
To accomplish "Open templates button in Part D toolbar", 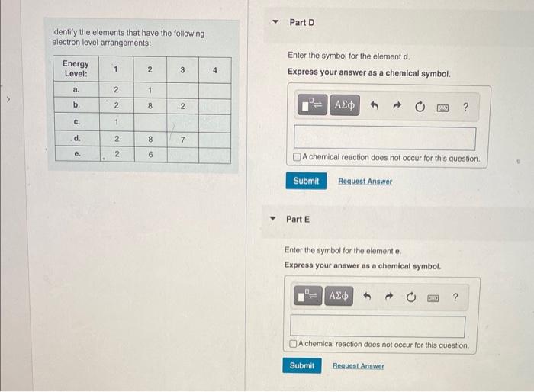I will 312,105.
